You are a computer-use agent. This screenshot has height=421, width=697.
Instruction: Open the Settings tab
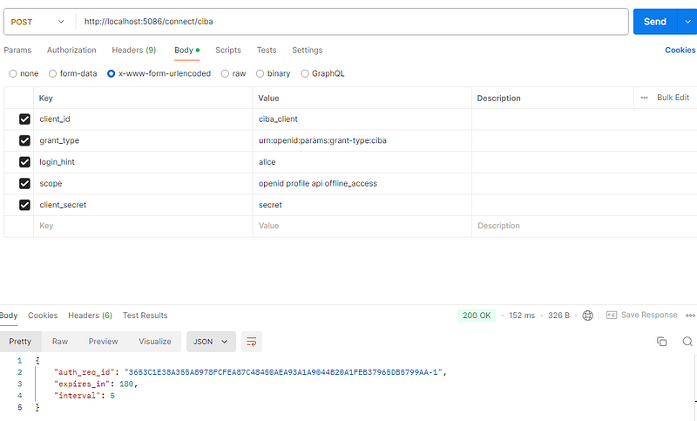tap(308, 51)
